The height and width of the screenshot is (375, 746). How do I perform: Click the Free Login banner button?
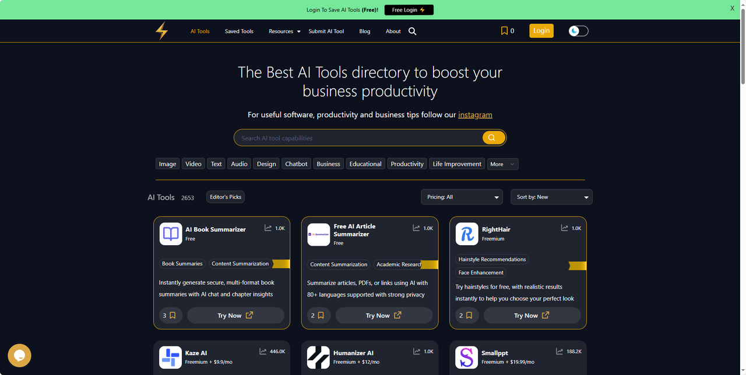[x=409, y=10]
